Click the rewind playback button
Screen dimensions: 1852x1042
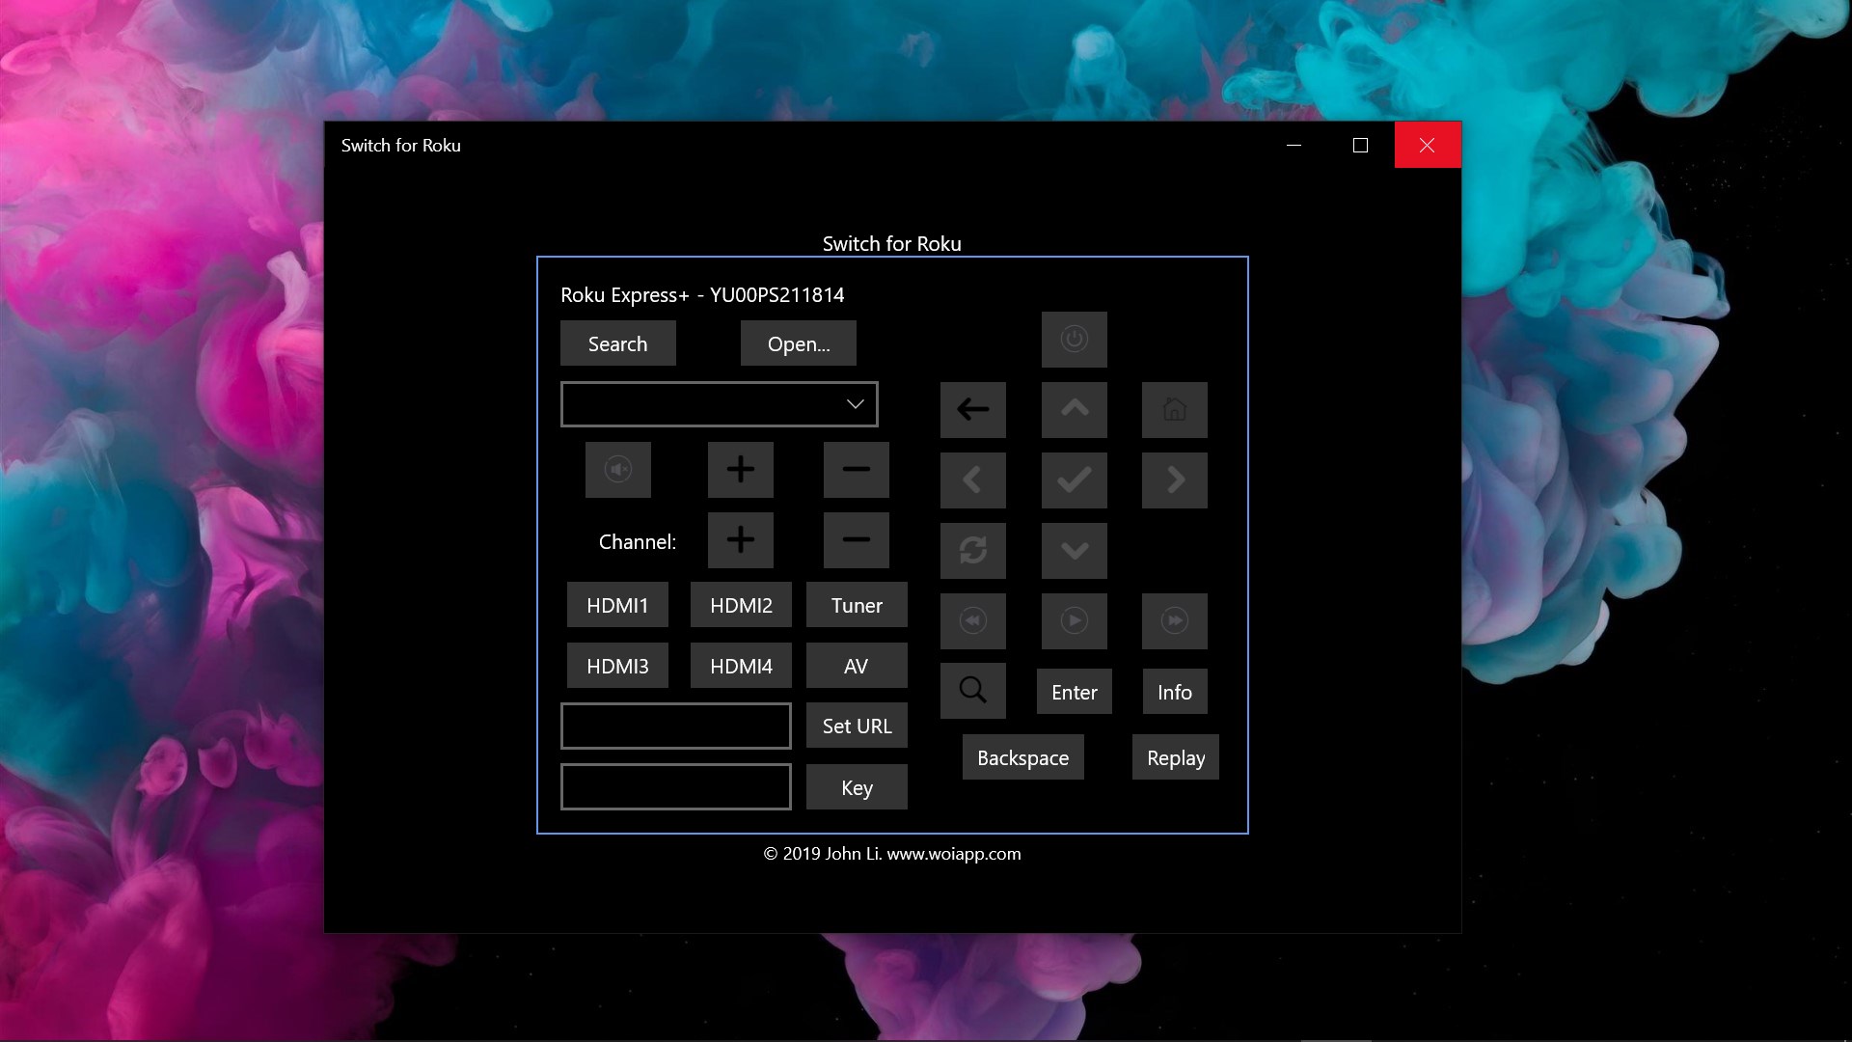(972, 620)
